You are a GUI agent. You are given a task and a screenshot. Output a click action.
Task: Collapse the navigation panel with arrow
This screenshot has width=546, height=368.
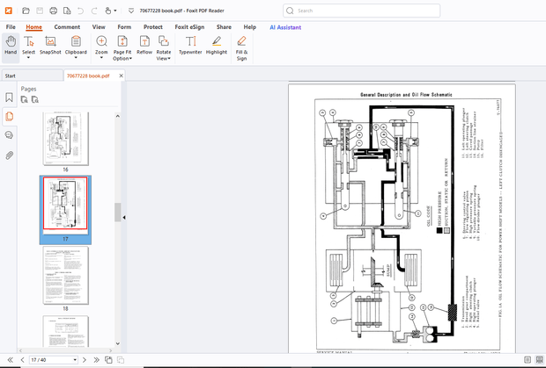pyautogui.click(x=124, y=218)
